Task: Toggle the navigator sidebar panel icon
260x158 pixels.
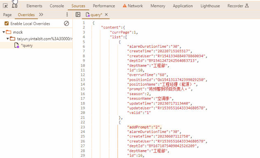Action: point(78,14)
